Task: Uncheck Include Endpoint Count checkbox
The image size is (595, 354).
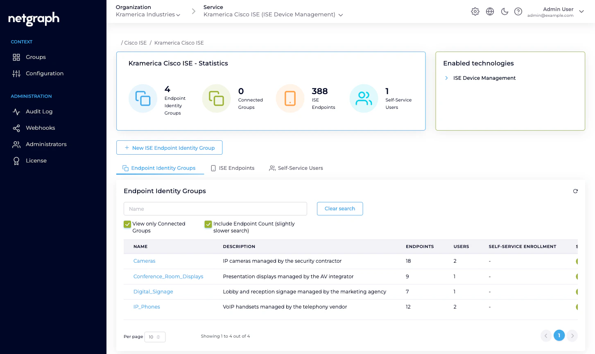Action: pyautogui.click(x=208, y=224)
